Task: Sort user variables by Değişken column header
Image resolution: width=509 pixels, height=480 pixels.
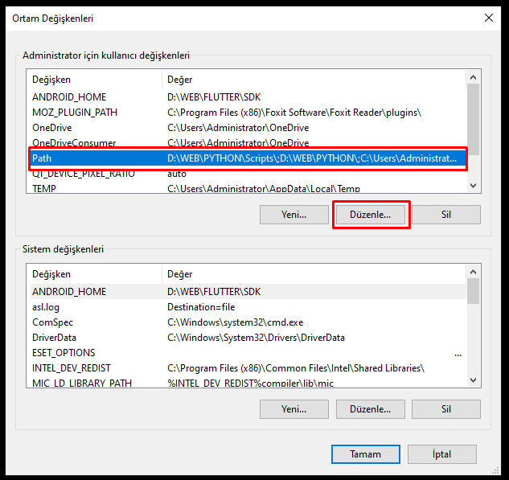Action: 95,80
